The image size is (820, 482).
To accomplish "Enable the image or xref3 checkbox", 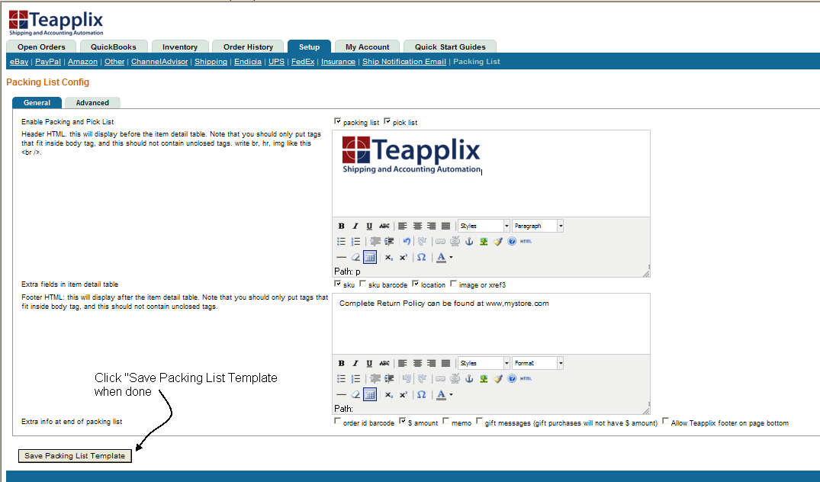I will point(453,284).
